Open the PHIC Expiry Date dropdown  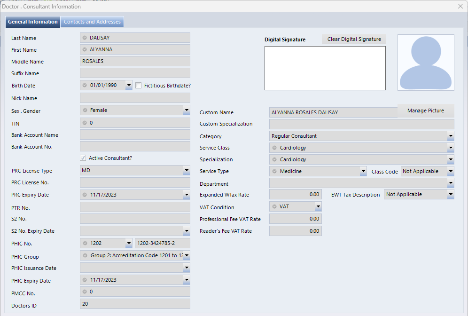187,280
